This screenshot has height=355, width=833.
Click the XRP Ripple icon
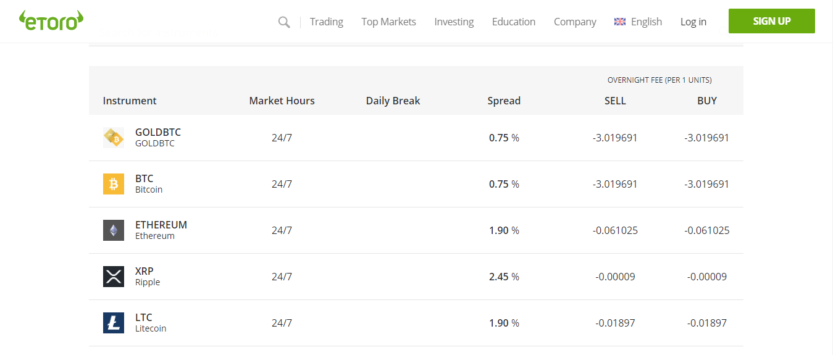(114, 277)
